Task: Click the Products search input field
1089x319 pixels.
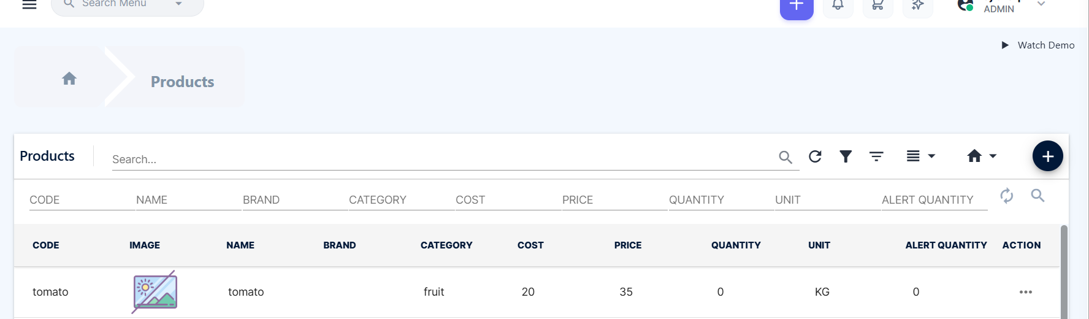Action: [444, 159]
